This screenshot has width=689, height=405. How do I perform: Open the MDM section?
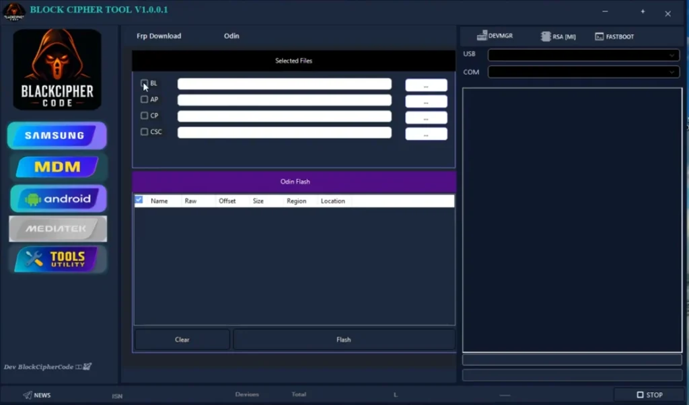click(57, 167)
